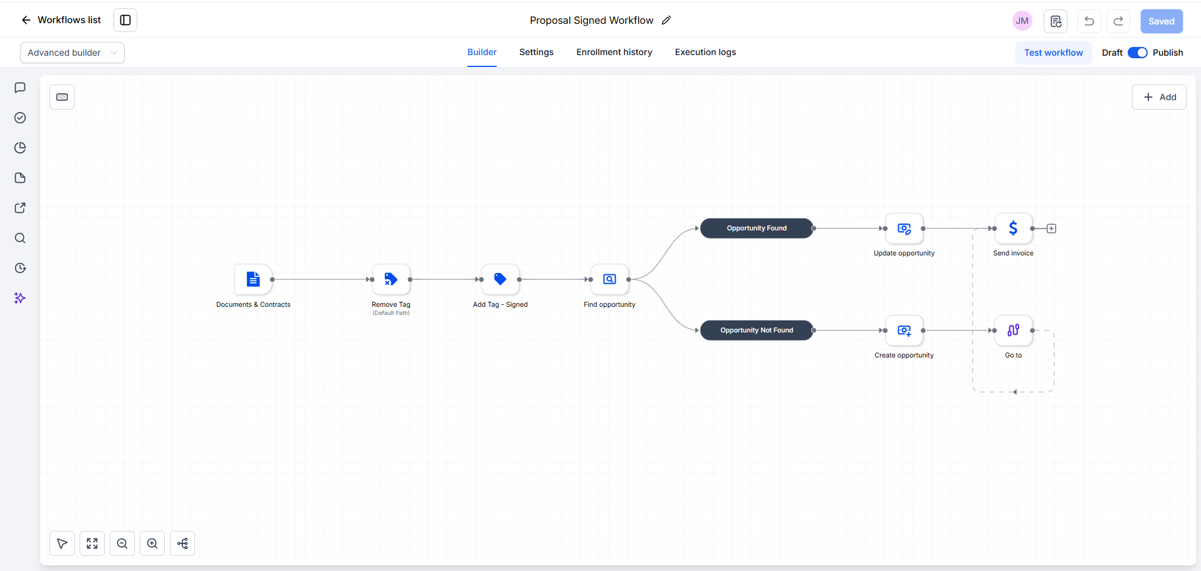Click the Add button on canvas
The width and height of the screenshot is (1201, 571).
1159,97
